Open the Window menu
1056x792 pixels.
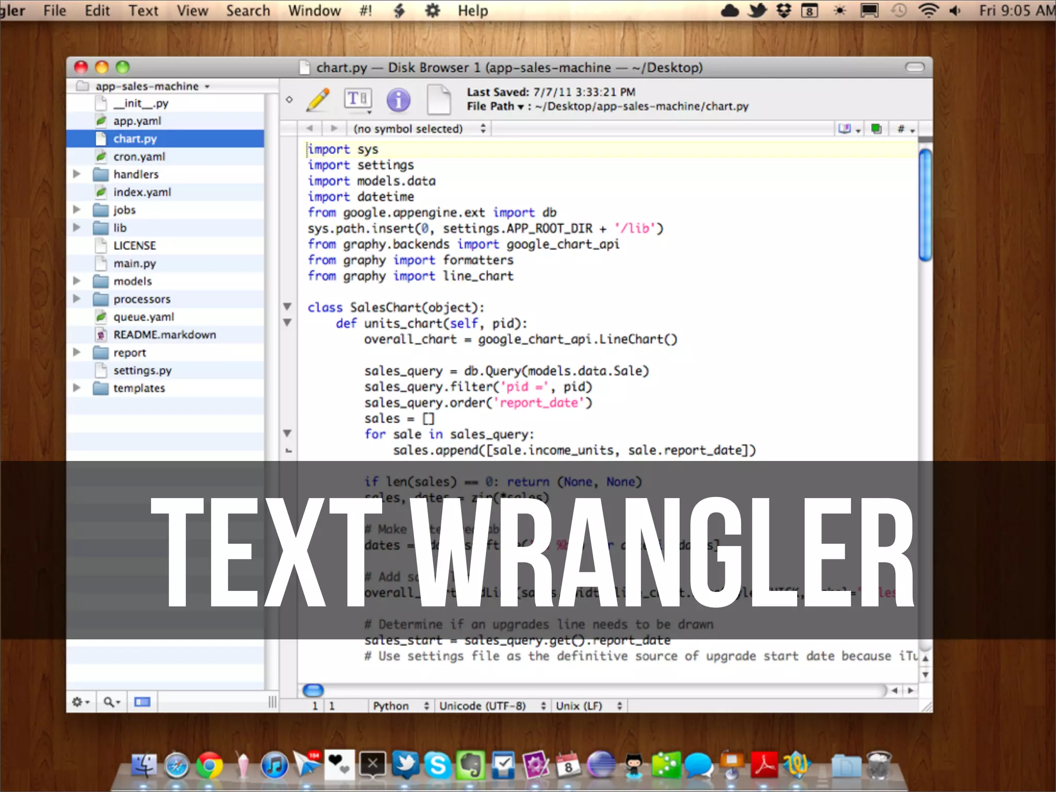(315, 10)
